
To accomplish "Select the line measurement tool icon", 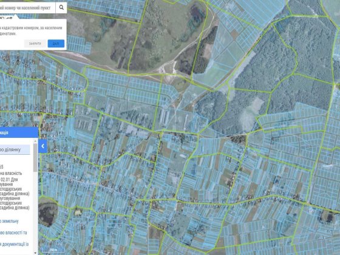I will pos(10,18).
